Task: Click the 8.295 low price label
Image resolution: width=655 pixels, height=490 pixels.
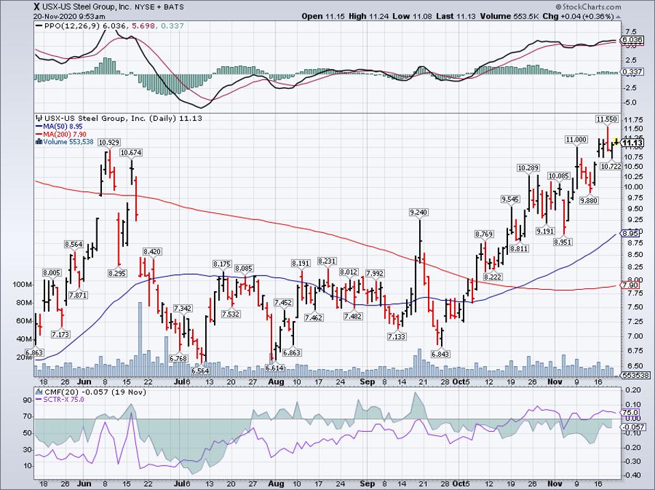Action: click(118, 273)
